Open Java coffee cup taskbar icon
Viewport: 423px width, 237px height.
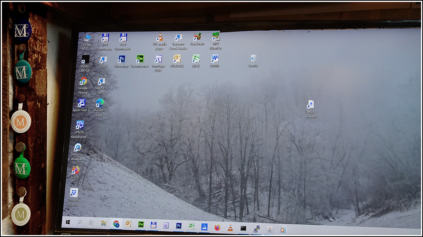click(x=270, y=229)
